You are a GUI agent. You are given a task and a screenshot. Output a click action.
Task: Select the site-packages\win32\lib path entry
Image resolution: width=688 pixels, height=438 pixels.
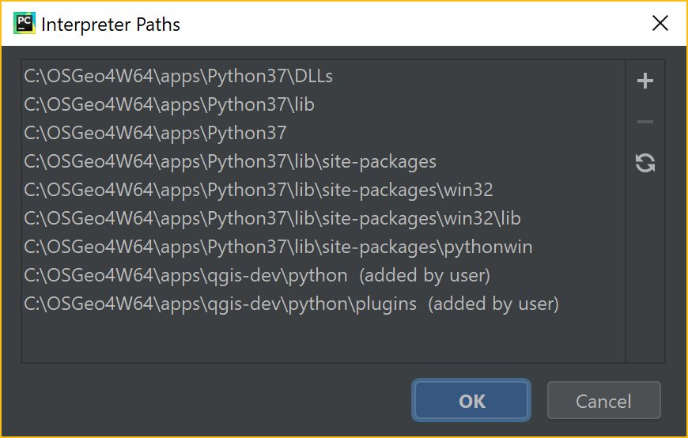323,218
